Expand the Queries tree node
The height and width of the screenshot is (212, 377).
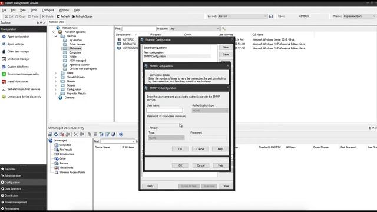pos(56,81)
